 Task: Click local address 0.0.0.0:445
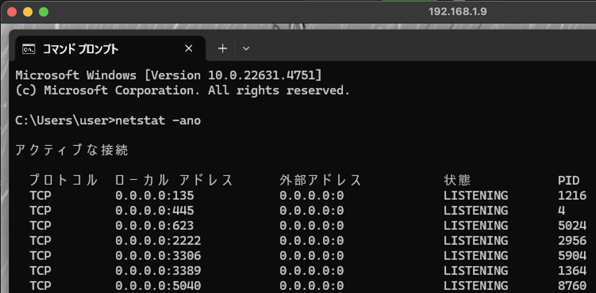(x=155, y=211)
